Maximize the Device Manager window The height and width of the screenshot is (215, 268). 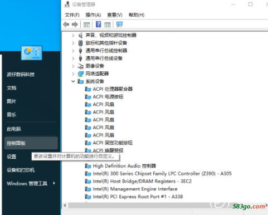250,4
